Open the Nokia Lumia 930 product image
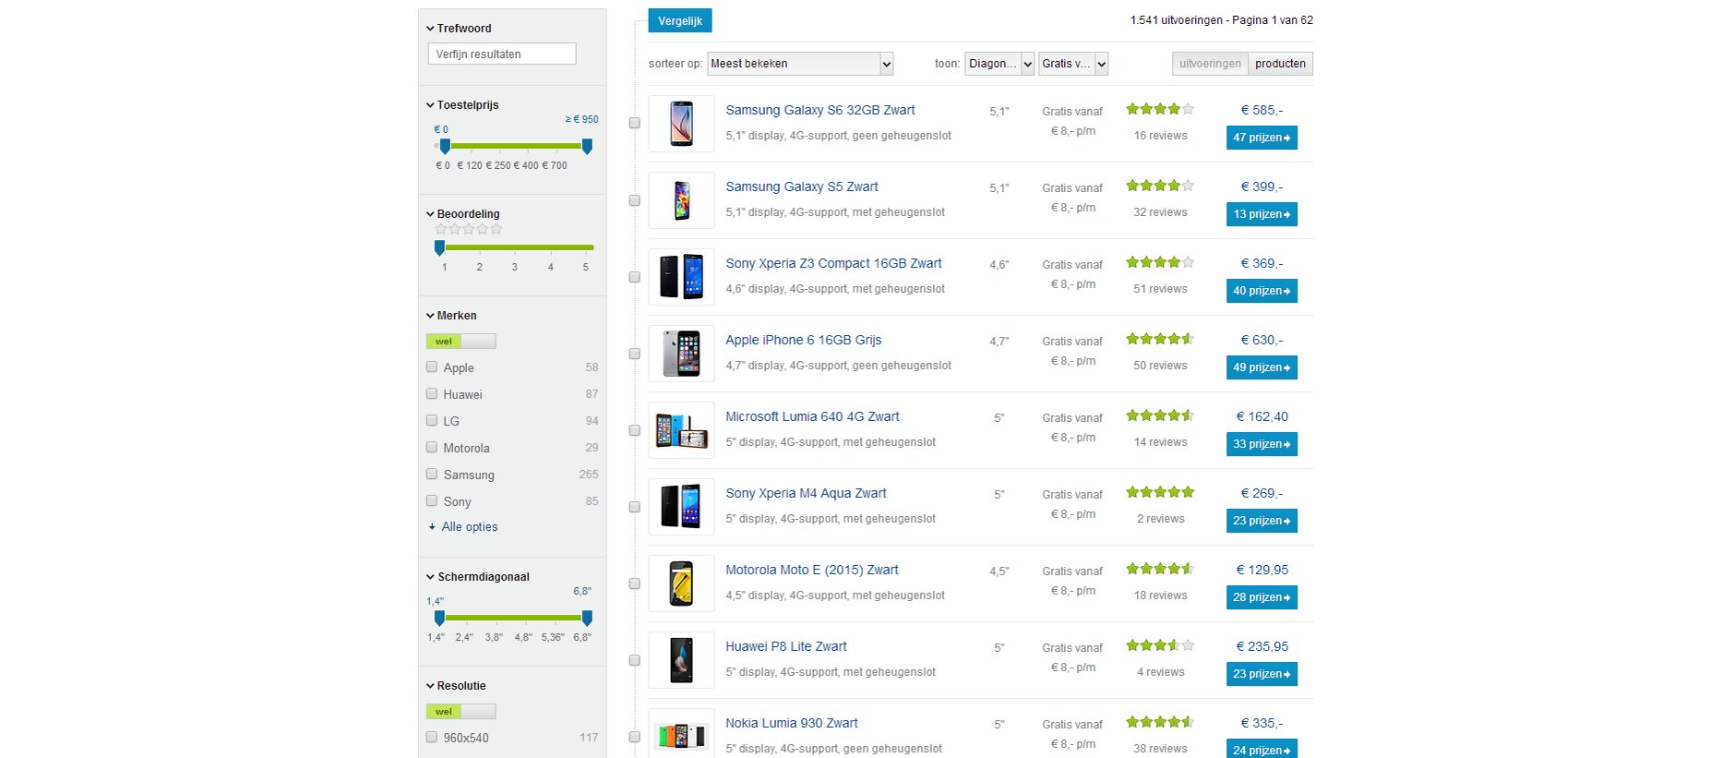This screenshot has width=1734, height=758. (x=681, y=735)
